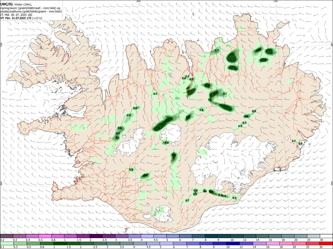Click the initial time 'IT: Mið. 30. 07. 2025 18Z'
The width and height of the screenshot is (333, 249).
pyautogui.click(x=16, y=15)
